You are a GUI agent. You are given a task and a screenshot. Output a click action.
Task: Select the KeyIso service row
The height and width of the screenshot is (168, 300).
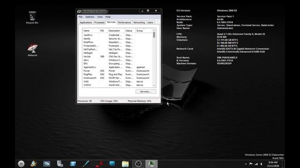coord(118,56)
